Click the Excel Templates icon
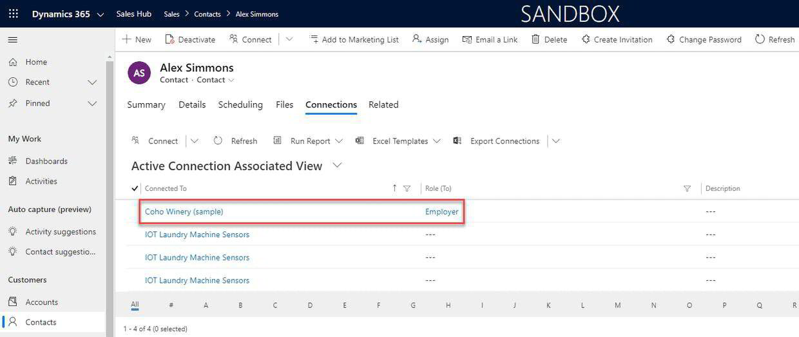The image size is (799, 337). click(360, 140)
